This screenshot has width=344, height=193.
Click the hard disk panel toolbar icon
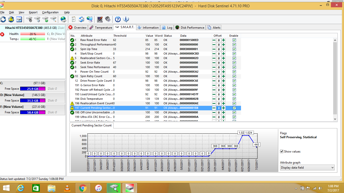point(19,19)
